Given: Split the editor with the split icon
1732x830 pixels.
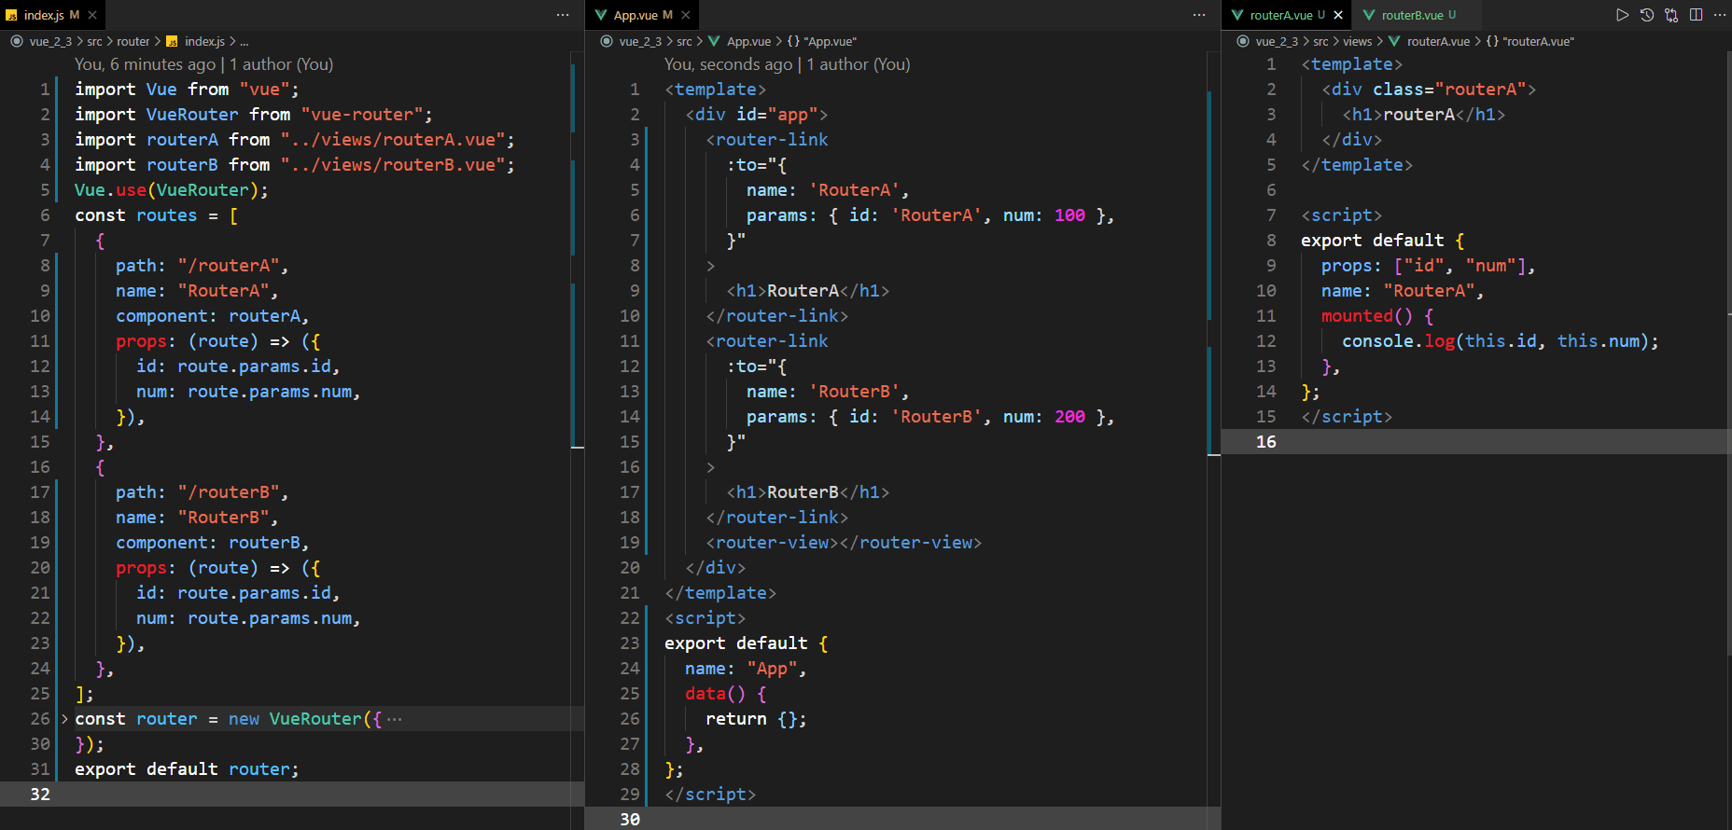Looking at the screenshot, I should (1696, 15).
